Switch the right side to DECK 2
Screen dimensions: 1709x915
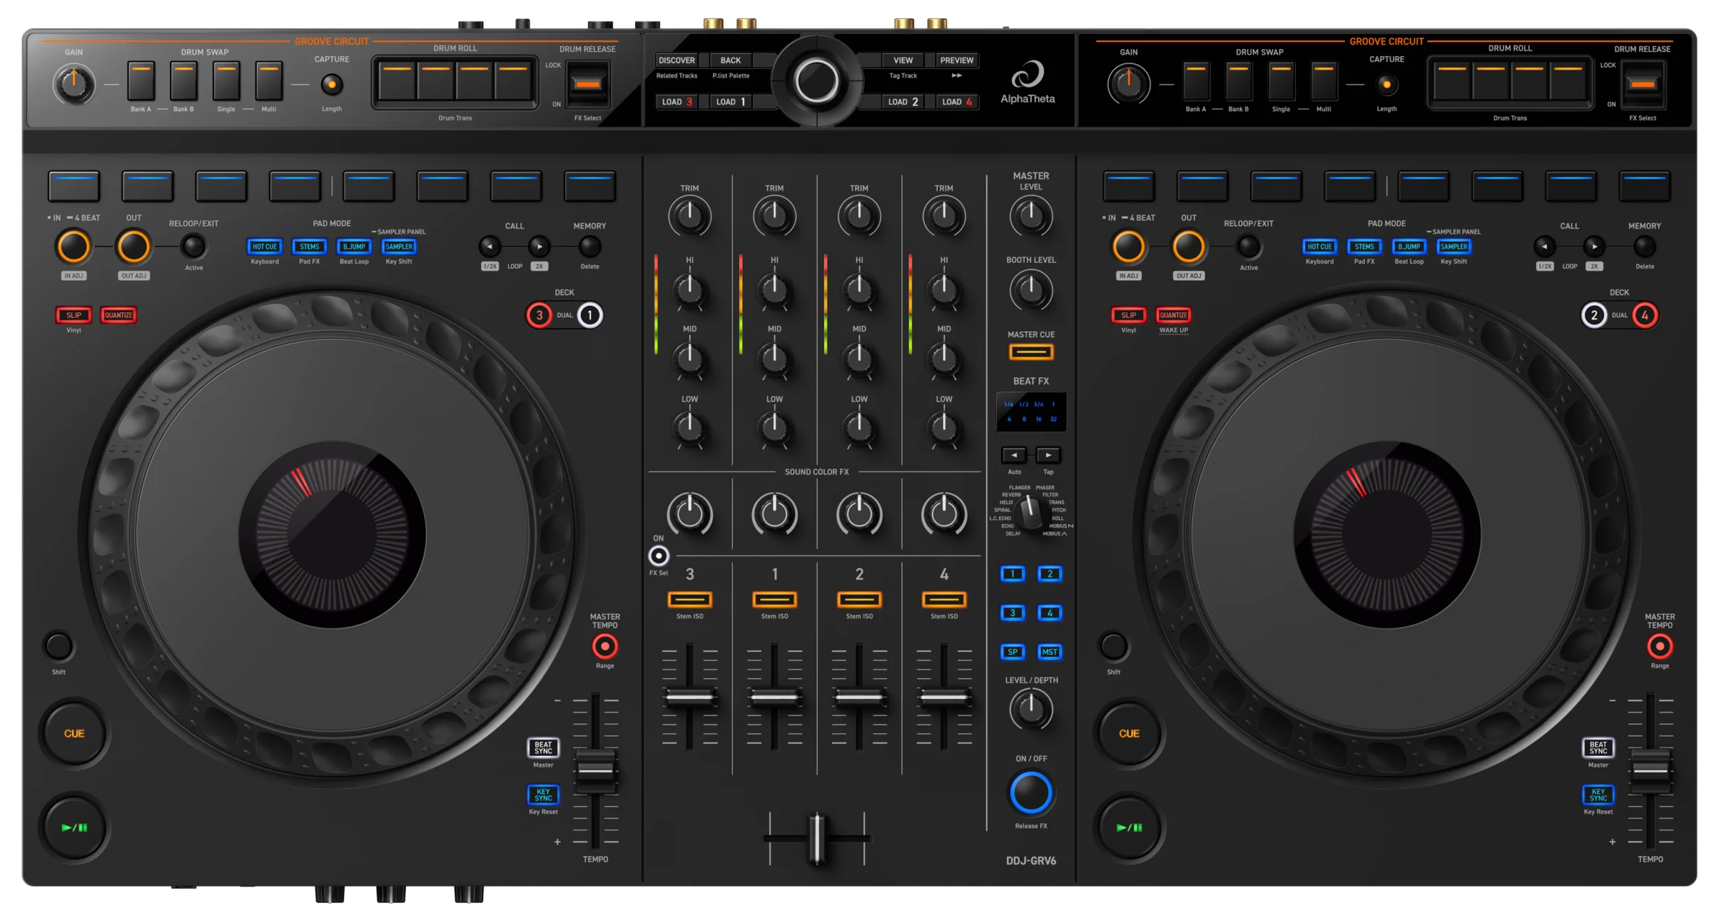pos(1595,315)
